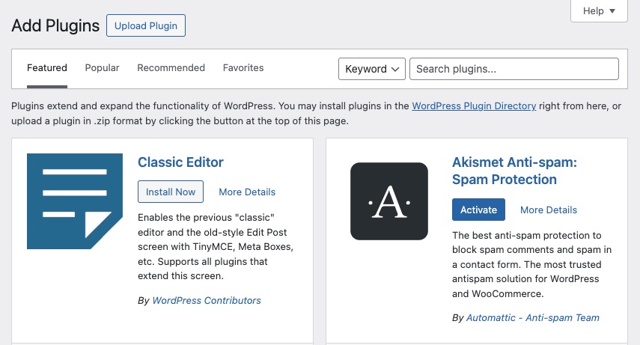
Task: Activate the Akismet Anti-spam plugin
Action: point(478,210)
